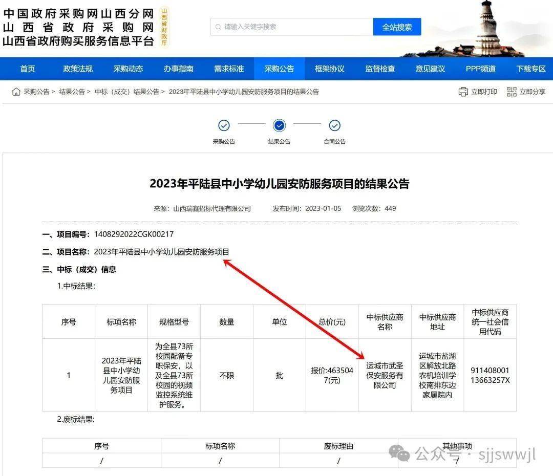Open the 办事指南 navigation item
This screenshot has width=553, height=476.
click(178, 69)
